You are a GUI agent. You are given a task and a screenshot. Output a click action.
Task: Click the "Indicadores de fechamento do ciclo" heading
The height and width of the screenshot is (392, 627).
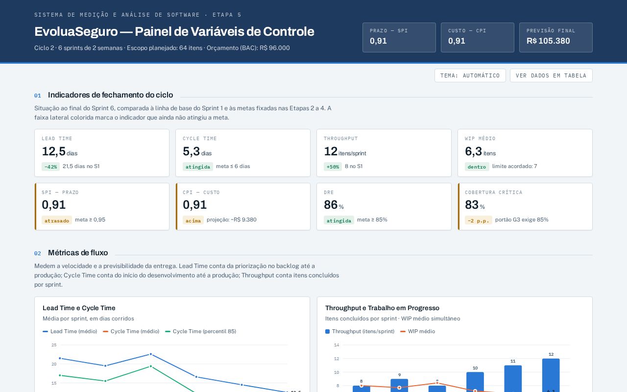click(110, 95)
